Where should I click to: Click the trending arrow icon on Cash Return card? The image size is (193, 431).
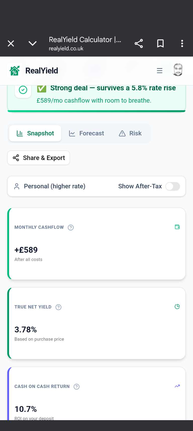(177, 386)
